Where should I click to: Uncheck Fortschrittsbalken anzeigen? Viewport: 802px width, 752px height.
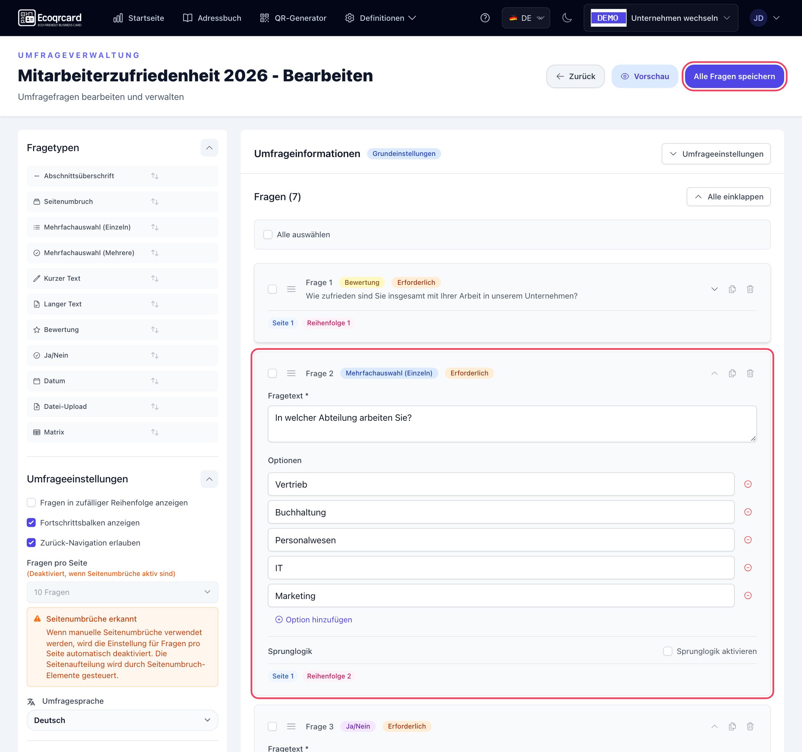(31, 523)
